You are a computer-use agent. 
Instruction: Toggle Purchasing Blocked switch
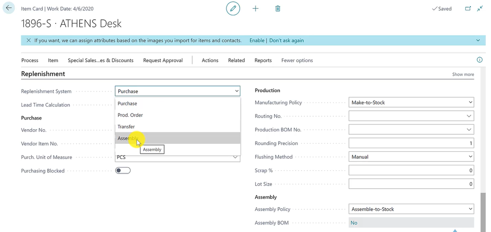pos(123,171)
